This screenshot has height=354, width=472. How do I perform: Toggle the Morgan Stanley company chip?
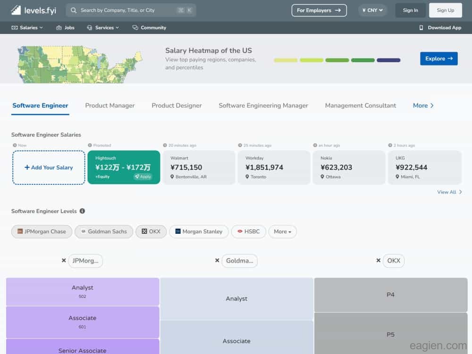click(x=199, y=231)
